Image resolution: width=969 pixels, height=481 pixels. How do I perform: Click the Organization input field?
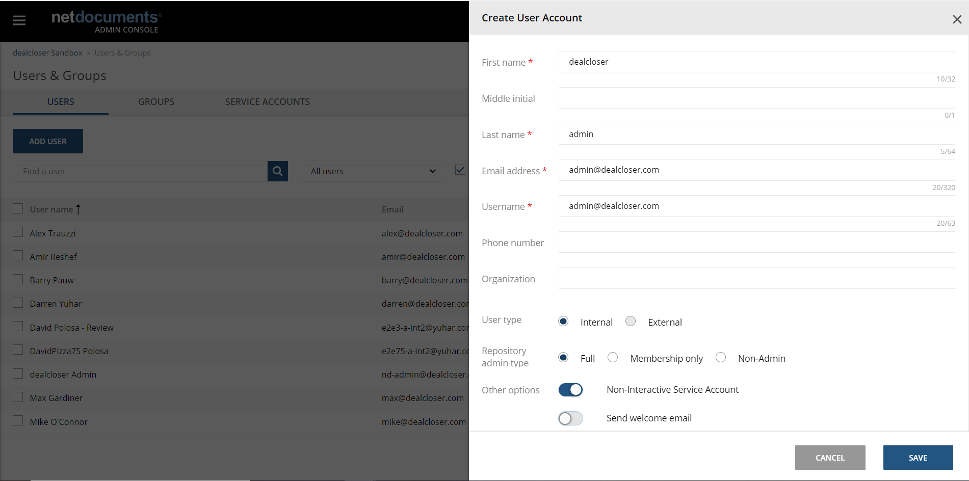[756, 278]
